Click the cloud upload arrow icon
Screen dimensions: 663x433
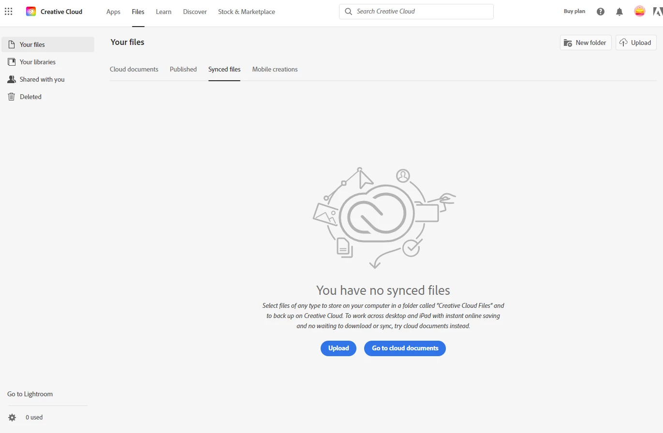[x=624, y=43]
